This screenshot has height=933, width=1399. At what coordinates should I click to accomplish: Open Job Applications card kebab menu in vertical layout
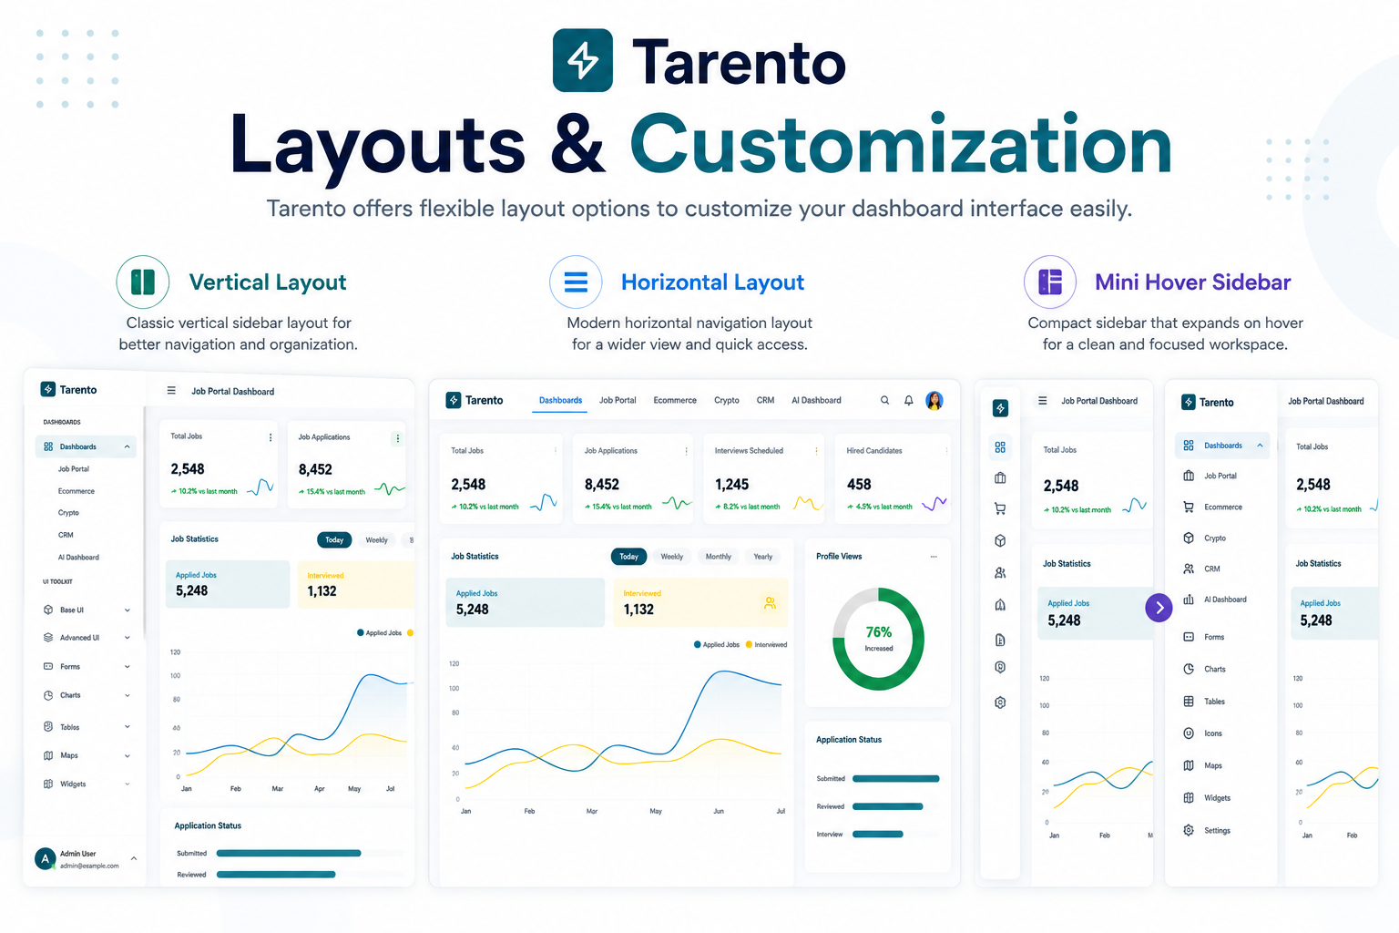(397, 438)
